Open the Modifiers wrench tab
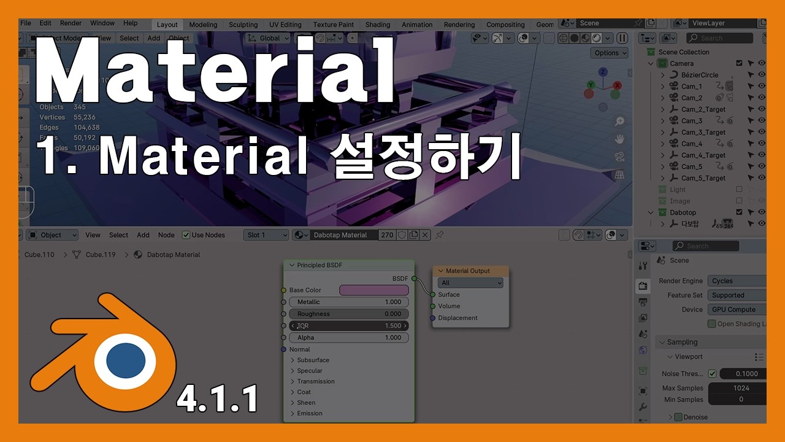785x442 pixels. (643, 407)
